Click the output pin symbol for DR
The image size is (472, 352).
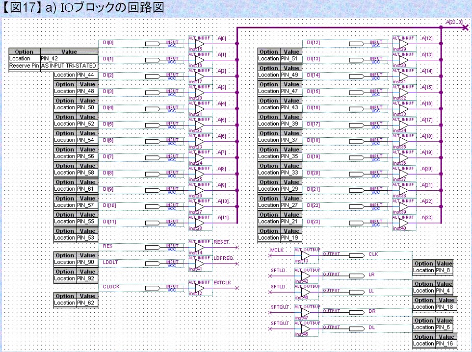[357, 313]
